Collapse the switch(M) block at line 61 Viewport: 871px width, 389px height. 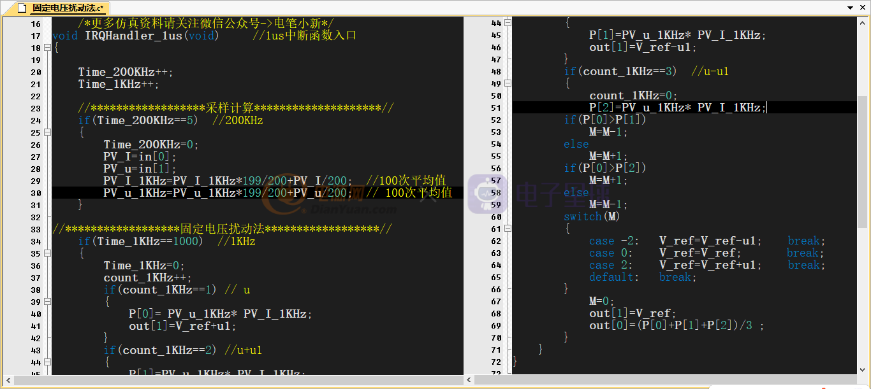click(x=508, y=229)
